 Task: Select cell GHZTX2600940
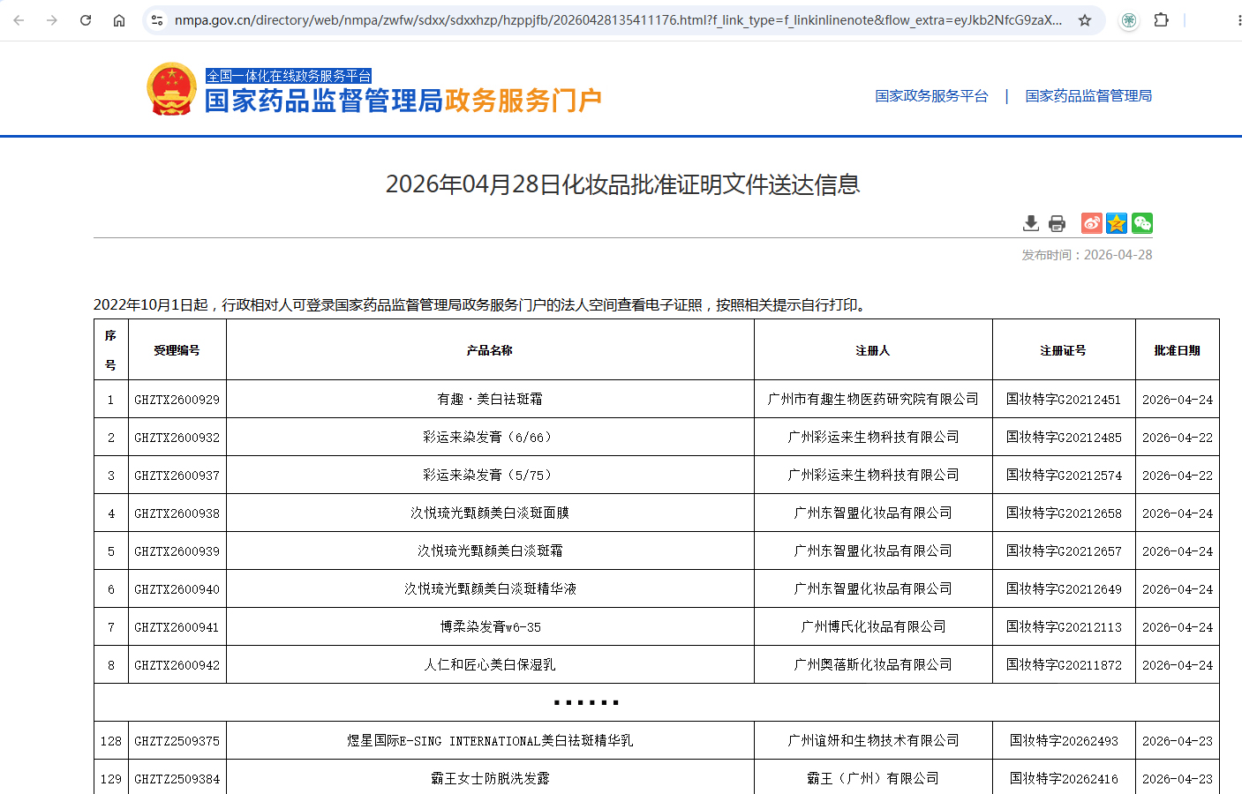(177, 589)
